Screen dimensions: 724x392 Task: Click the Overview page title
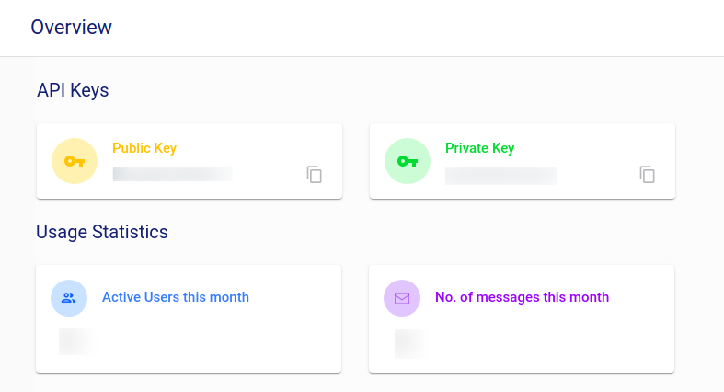(x=72, y=28)
